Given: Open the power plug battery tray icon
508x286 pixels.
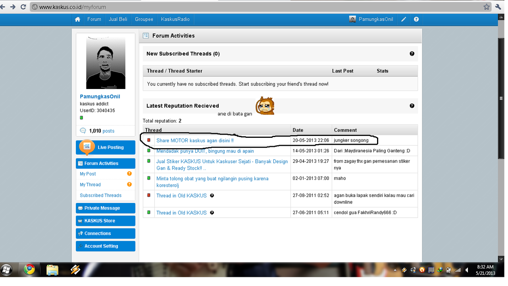Looking at the screenshot, I should (x=448, y=270).
